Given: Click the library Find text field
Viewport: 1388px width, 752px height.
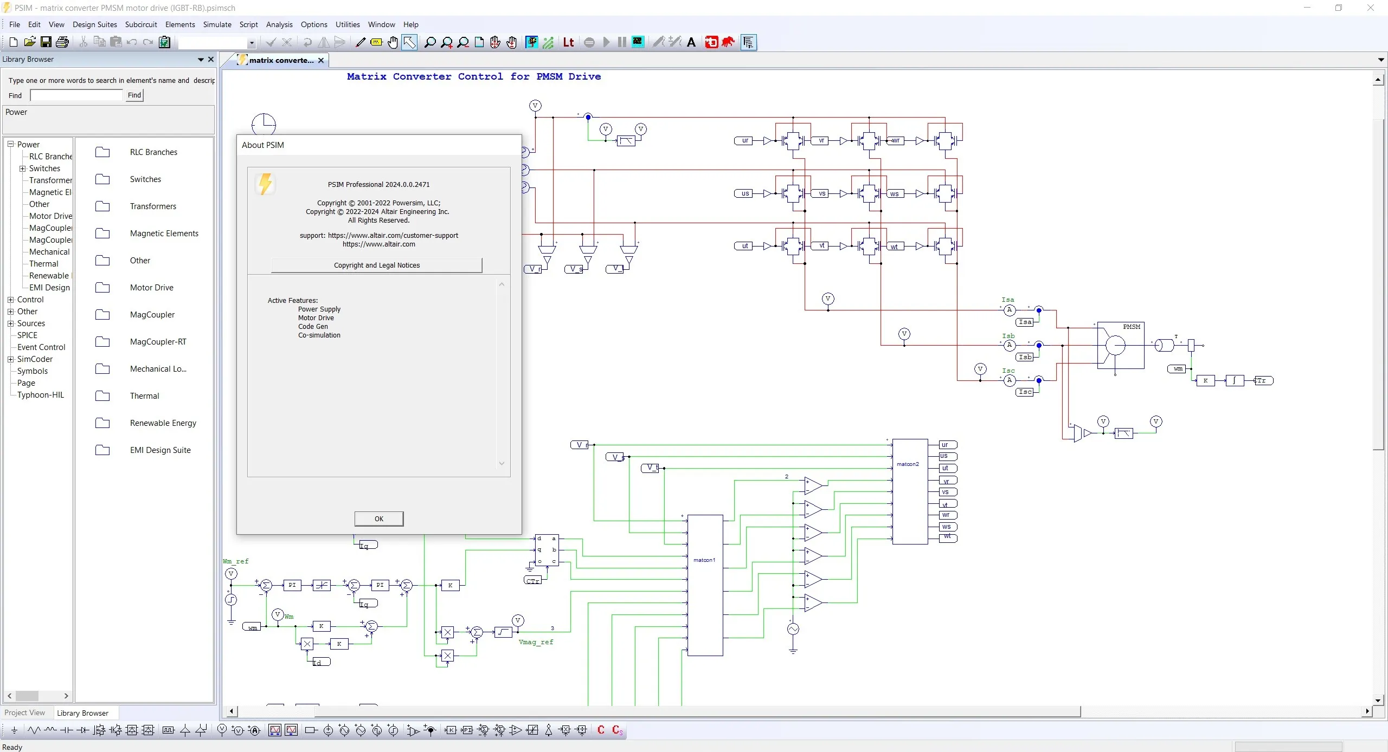Looking at the screenshot, I should pos(76,95).
